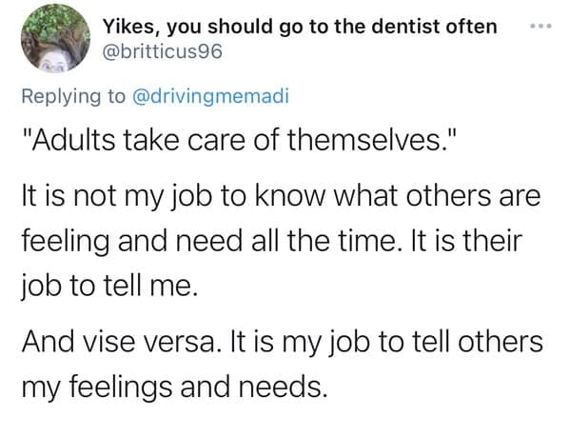570x436 pixels.
Task: Select the line starting 'feeling and need all'
Action: 272,242
